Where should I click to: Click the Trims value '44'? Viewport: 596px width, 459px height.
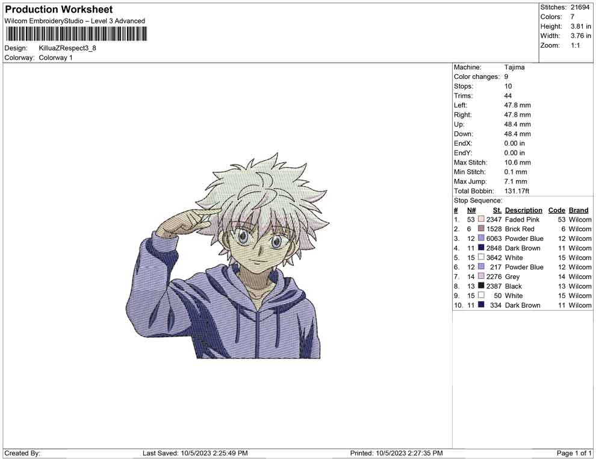point(508,96)
